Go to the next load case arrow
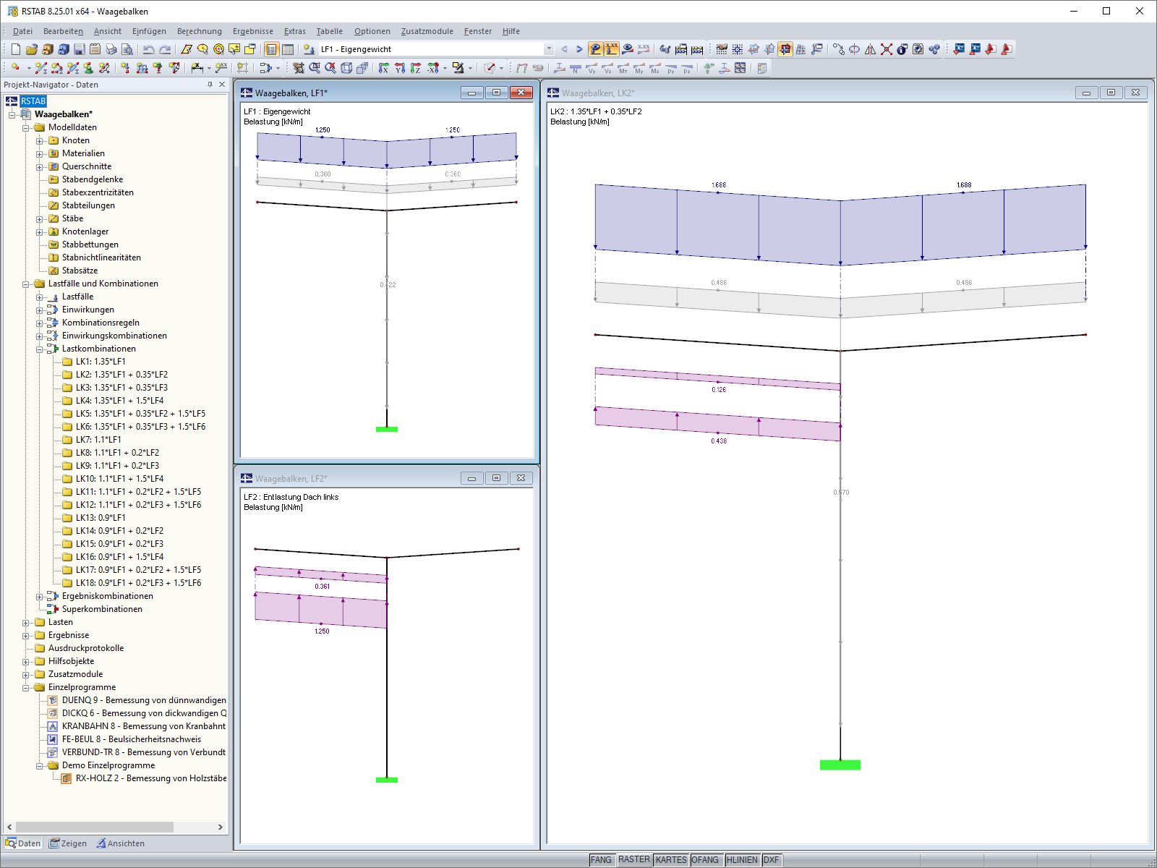Screen dimensions: 1157x868 (x=579, y=49)
